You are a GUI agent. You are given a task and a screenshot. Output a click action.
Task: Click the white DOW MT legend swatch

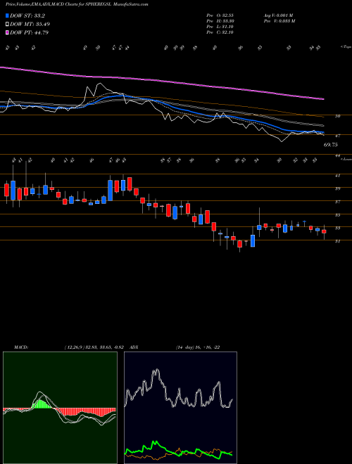7,25
